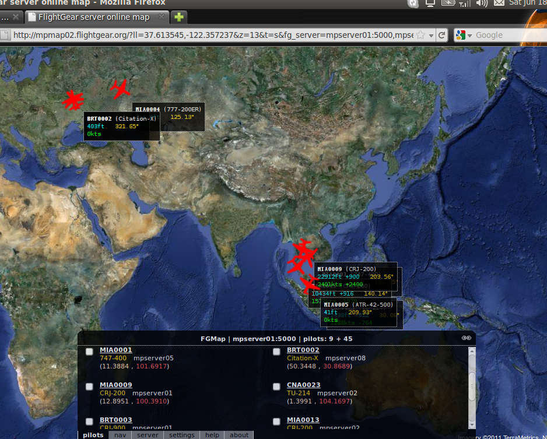Image resolution: width=547 pixels, height=439 pixels.
Task: Click the pilot list scrollbar down arrow
Action: coord(472,425)
